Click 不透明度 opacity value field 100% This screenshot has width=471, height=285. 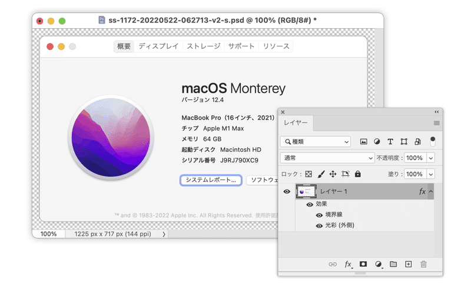[x=415, y=158]
